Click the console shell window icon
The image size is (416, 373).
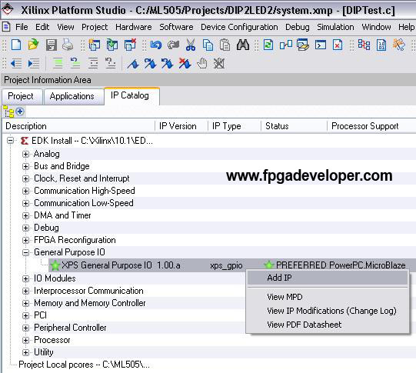point(321,45)
